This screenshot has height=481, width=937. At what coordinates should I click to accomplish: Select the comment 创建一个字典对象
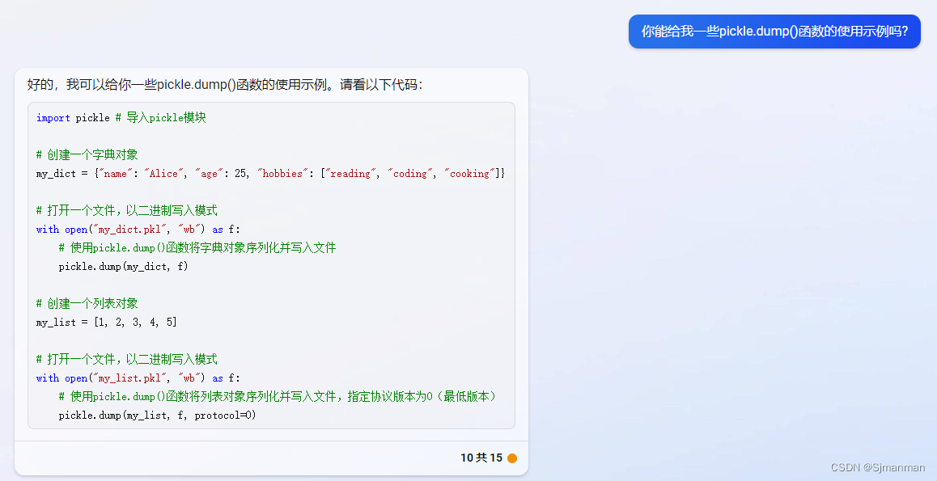coord(85,154)
